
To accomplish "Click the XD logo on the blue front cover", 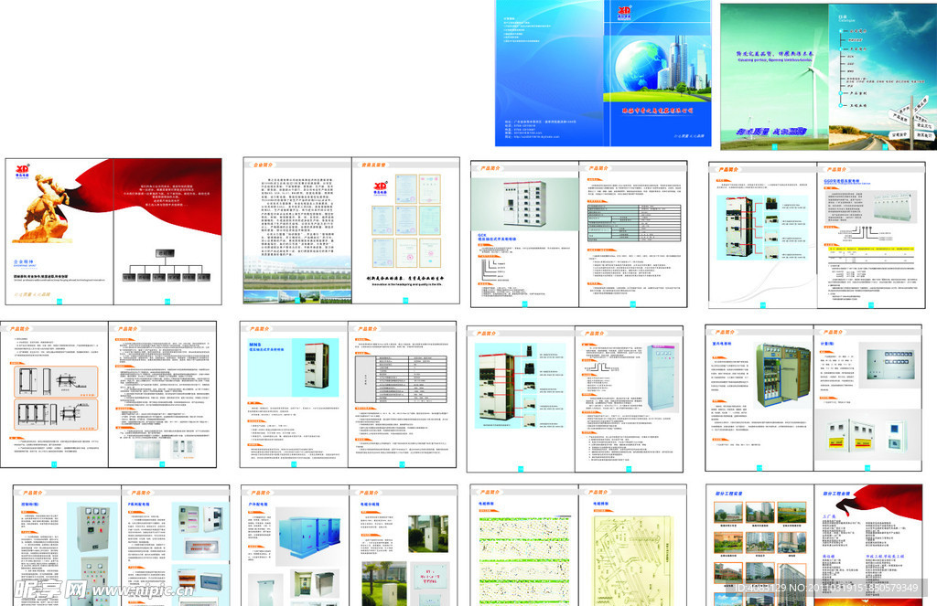I will pyautogui.click(x=624, y=12).
